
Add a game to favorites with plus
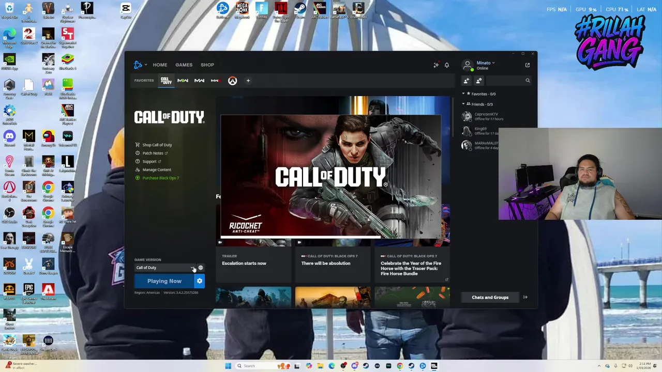click(x=248, y=81)
